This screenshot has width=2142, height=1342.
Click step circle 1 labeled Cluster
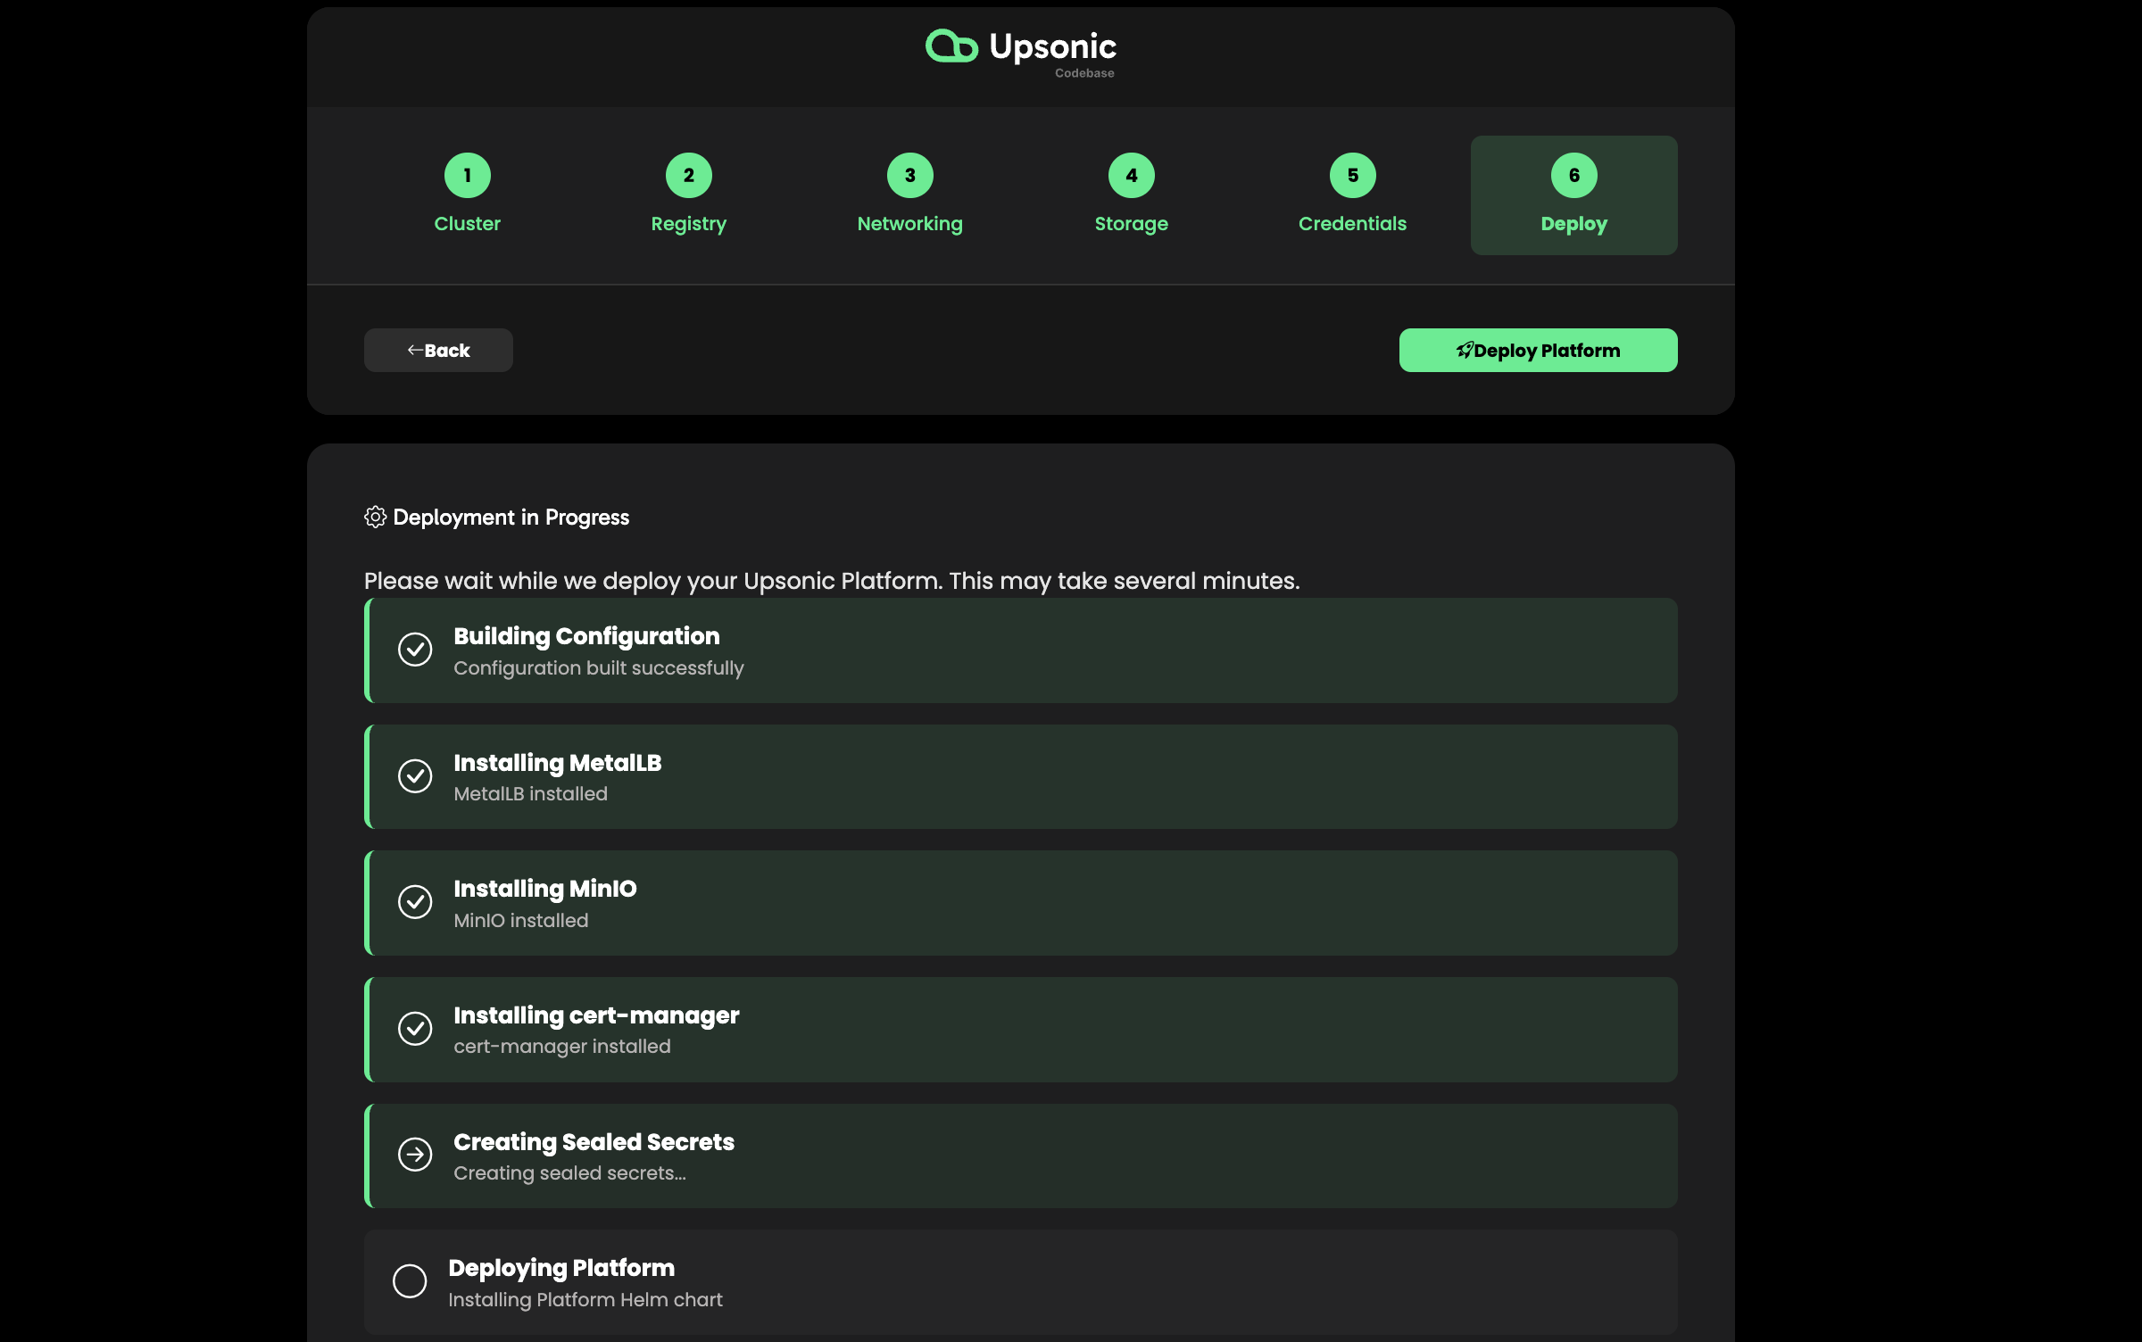pos(467,174)
